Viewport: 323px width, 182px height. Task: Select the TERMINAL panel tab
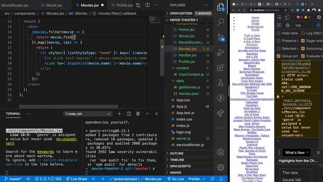coord(13,114)
